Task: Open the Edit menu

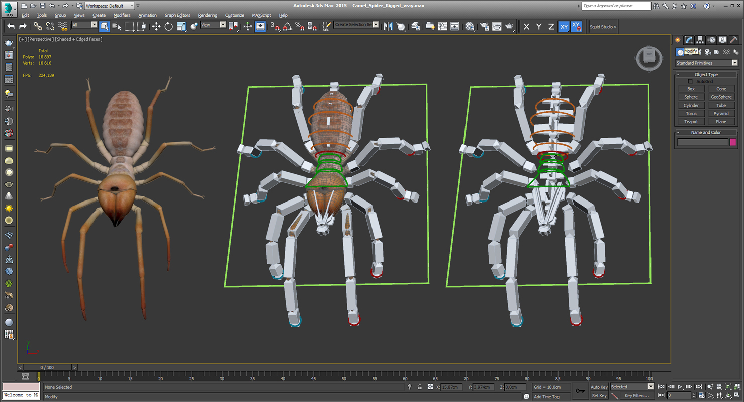Action: 25,15
